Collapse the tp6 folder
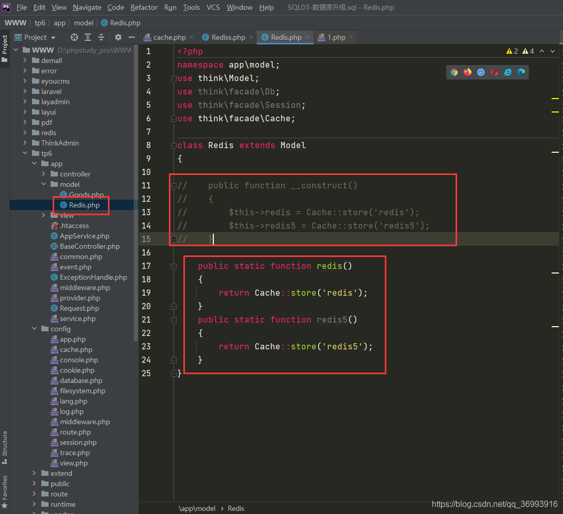Image resolution: width=563 pixels, height=514 pixels. click(25, 153)
